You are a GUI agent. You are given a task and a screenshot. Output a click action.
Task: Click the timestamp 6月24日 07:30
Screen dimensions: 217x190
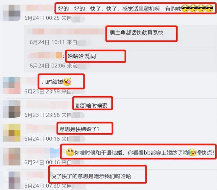pos(42,186)
